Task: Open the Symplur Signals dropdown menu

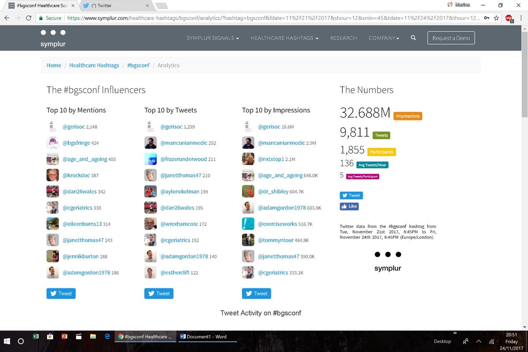Action: click(213, 38)
